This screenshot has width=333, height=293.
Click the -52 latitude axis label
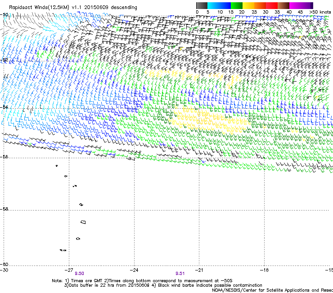4,60
